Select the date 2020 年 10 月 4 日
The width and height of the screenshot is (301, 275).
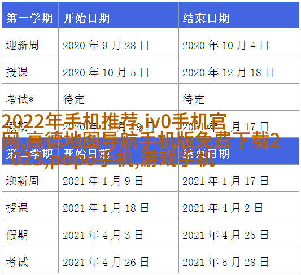click(225, 45)
